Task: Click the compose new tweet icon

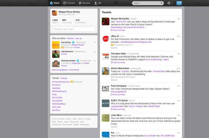Action: tap(179, 3)
